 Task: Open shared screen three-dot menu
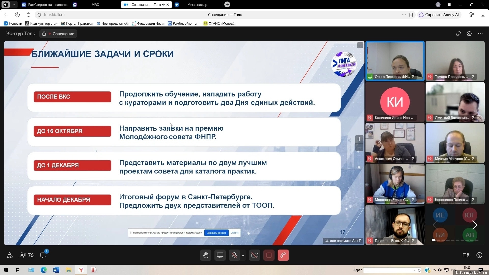360,45
